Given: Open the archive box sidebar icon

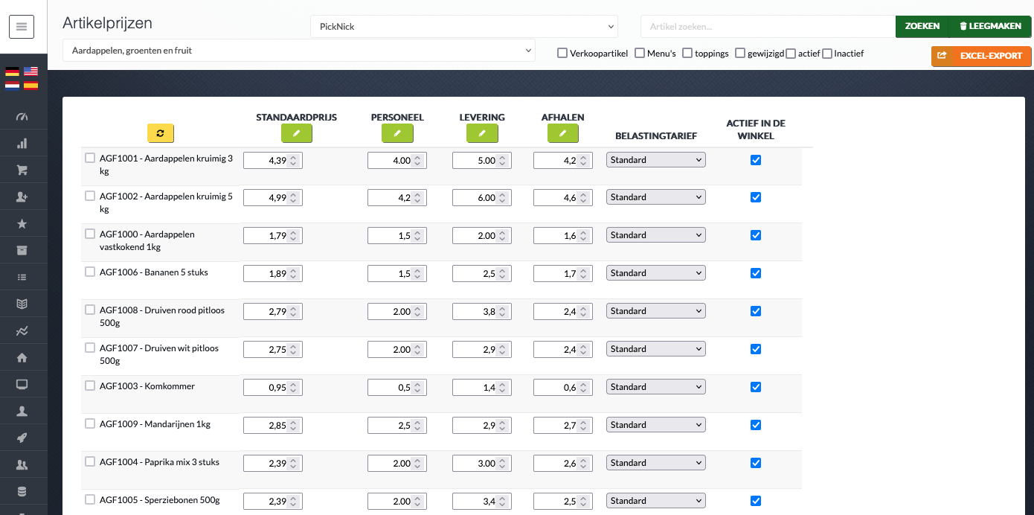Looking at the screenshot, I should (x=22, y=250).
